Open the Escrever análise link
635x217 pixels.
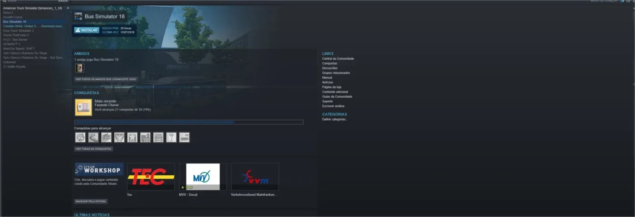coord(333,106)
